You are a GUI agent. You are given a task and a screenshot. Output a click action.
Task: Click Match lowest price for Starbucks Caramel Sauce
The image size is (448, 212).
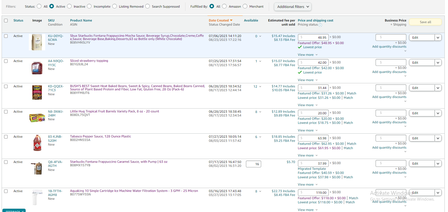coord(348,177)
